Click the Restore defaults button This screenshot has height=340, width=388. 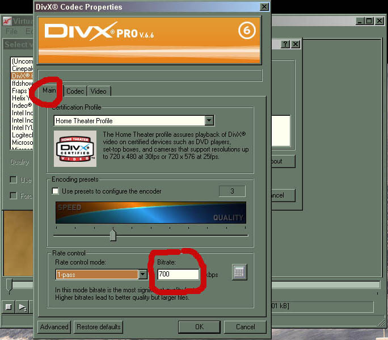point(99,327)
